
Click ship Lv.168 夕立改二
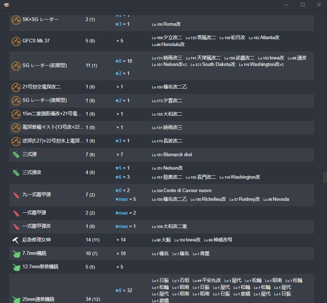coord(167,38)
